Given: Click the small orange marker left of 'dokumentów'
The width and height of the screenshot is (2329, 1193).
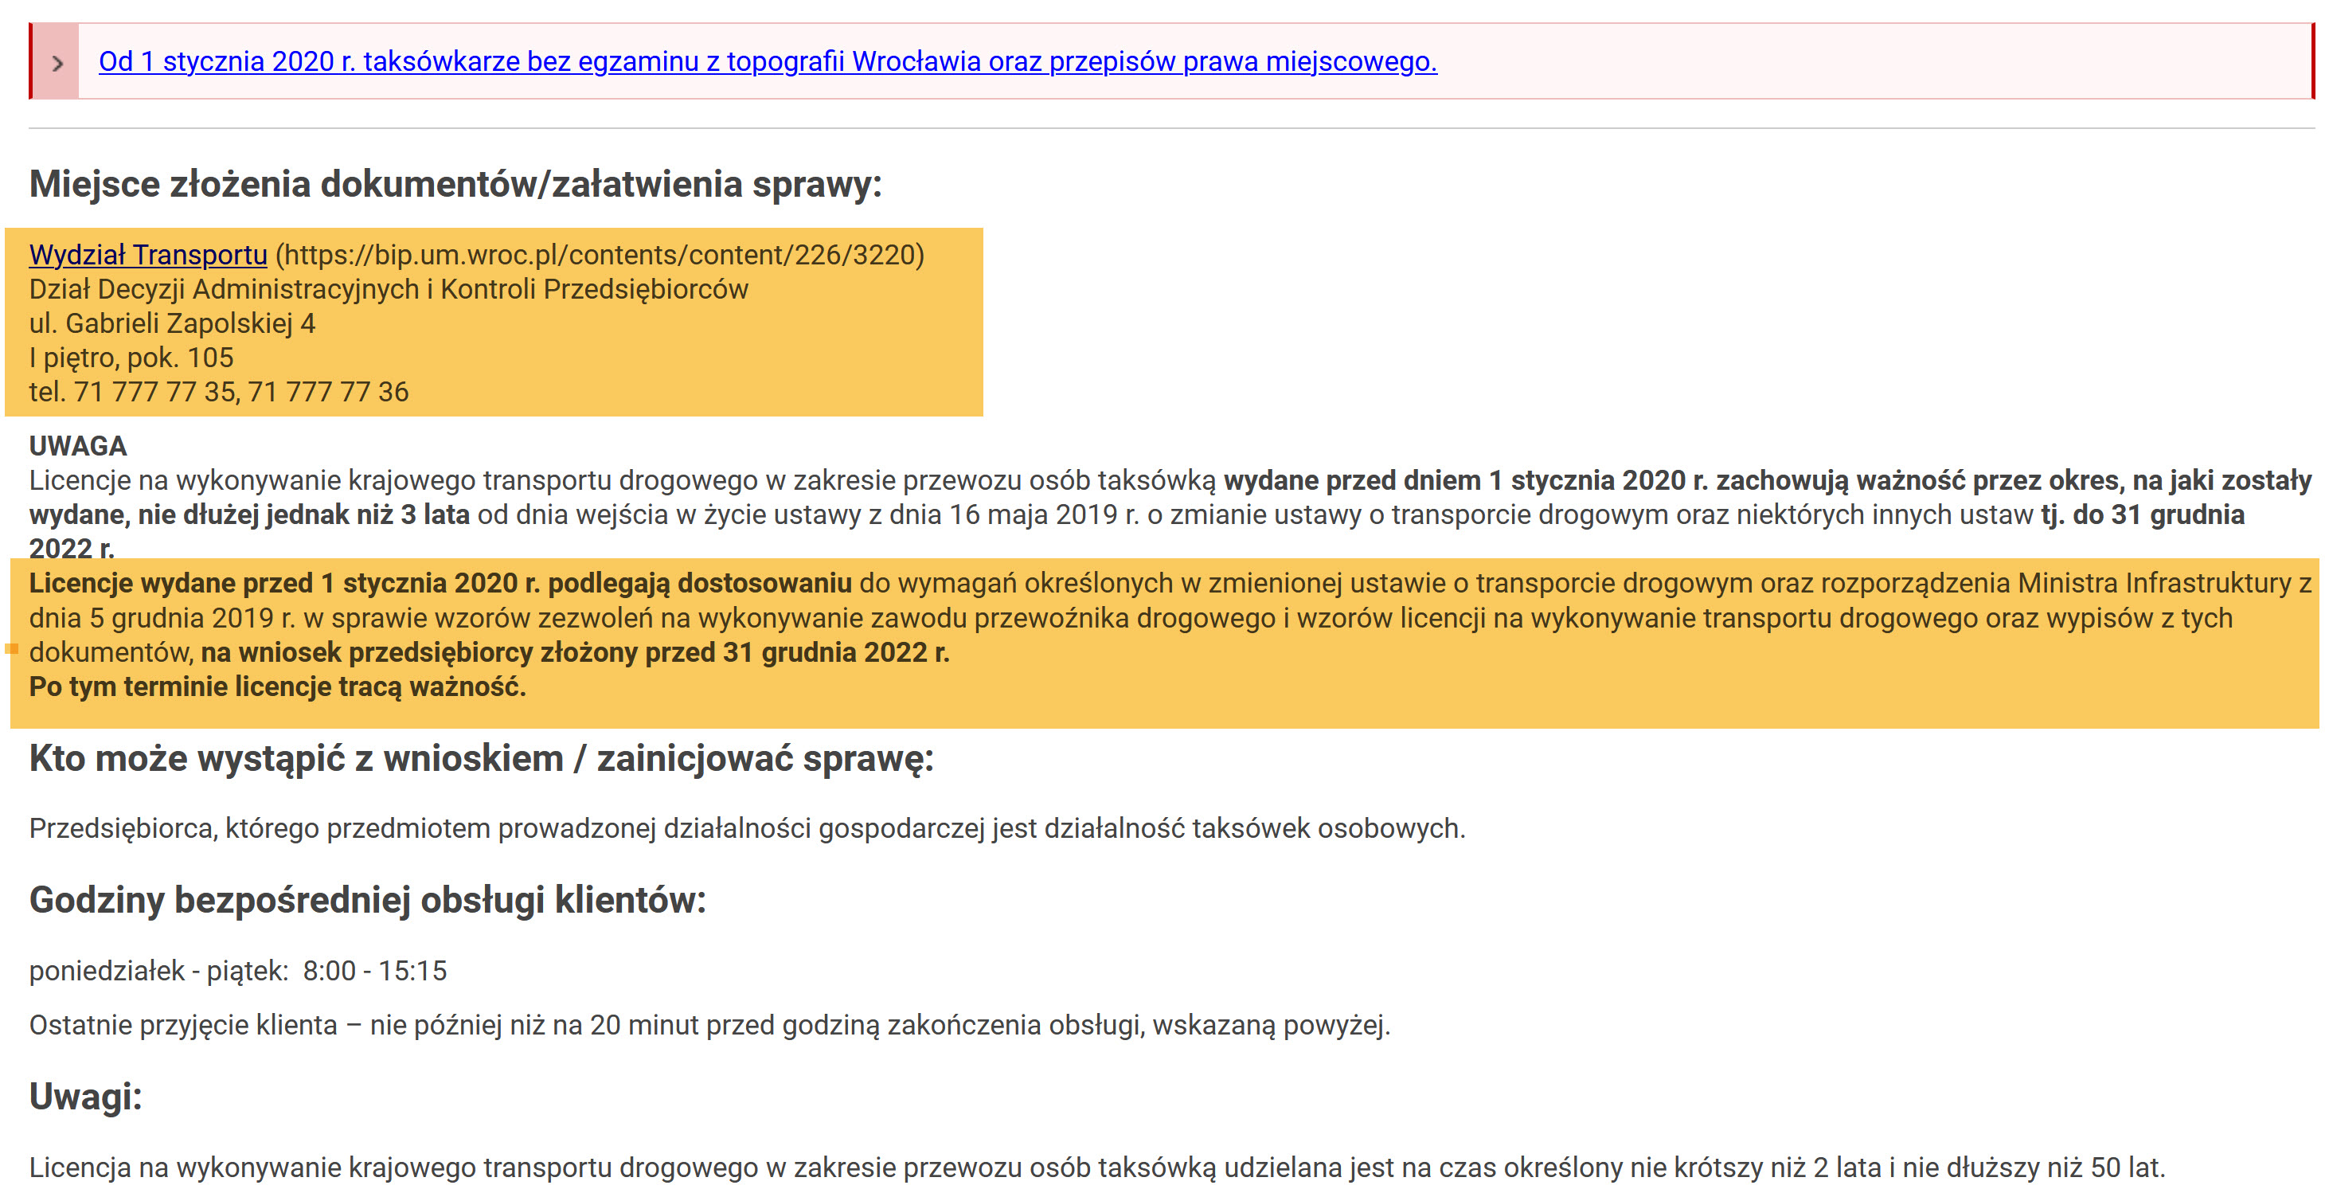Looking at the screenshot, I should [12, 648].
